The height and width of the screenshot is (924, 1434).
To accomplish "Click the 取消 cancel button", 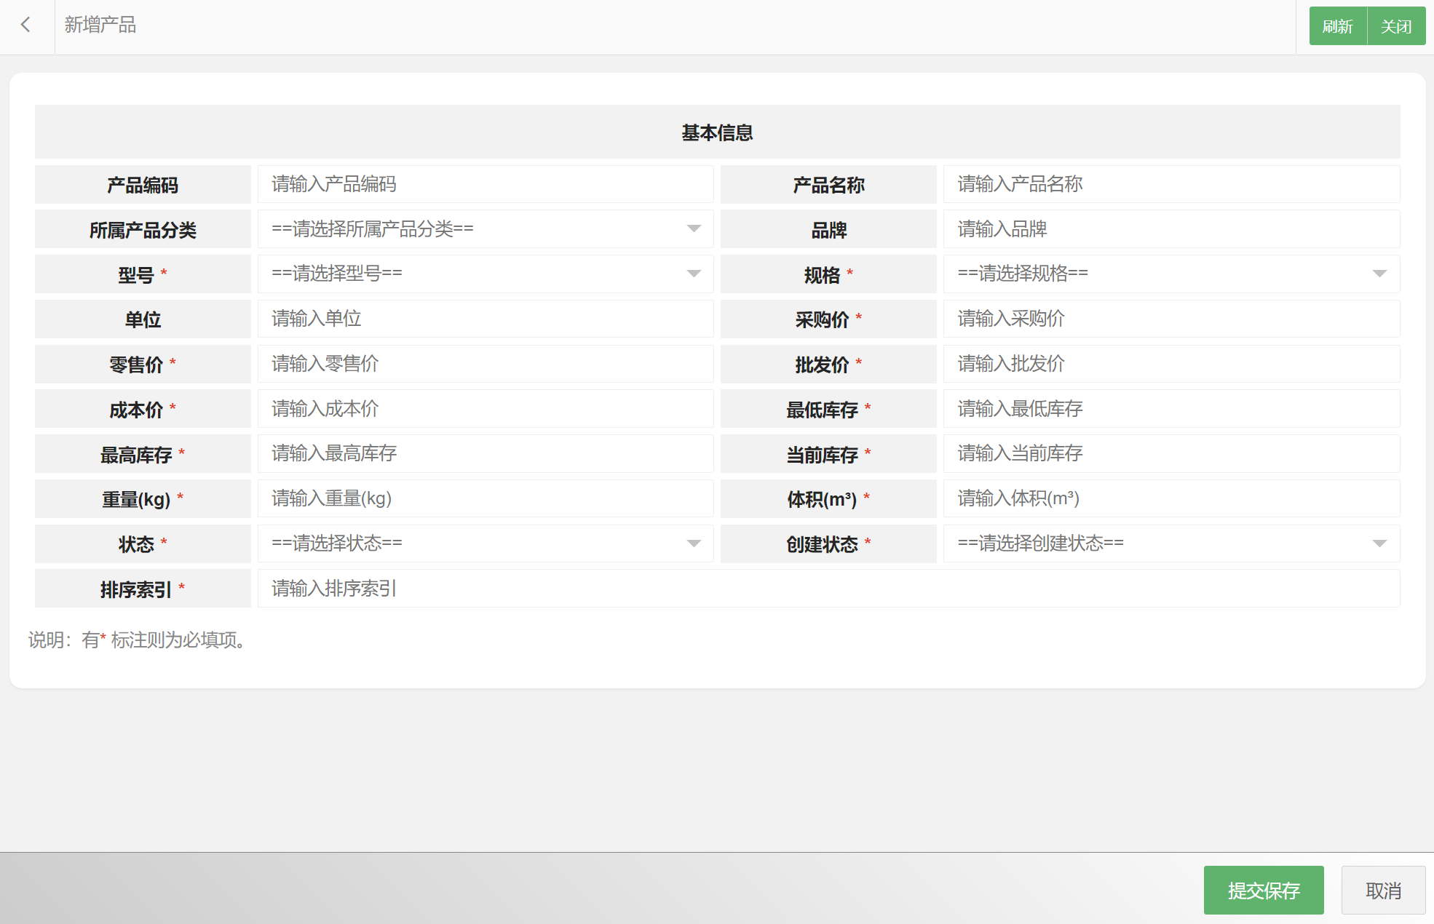I will coord(1383,891).
